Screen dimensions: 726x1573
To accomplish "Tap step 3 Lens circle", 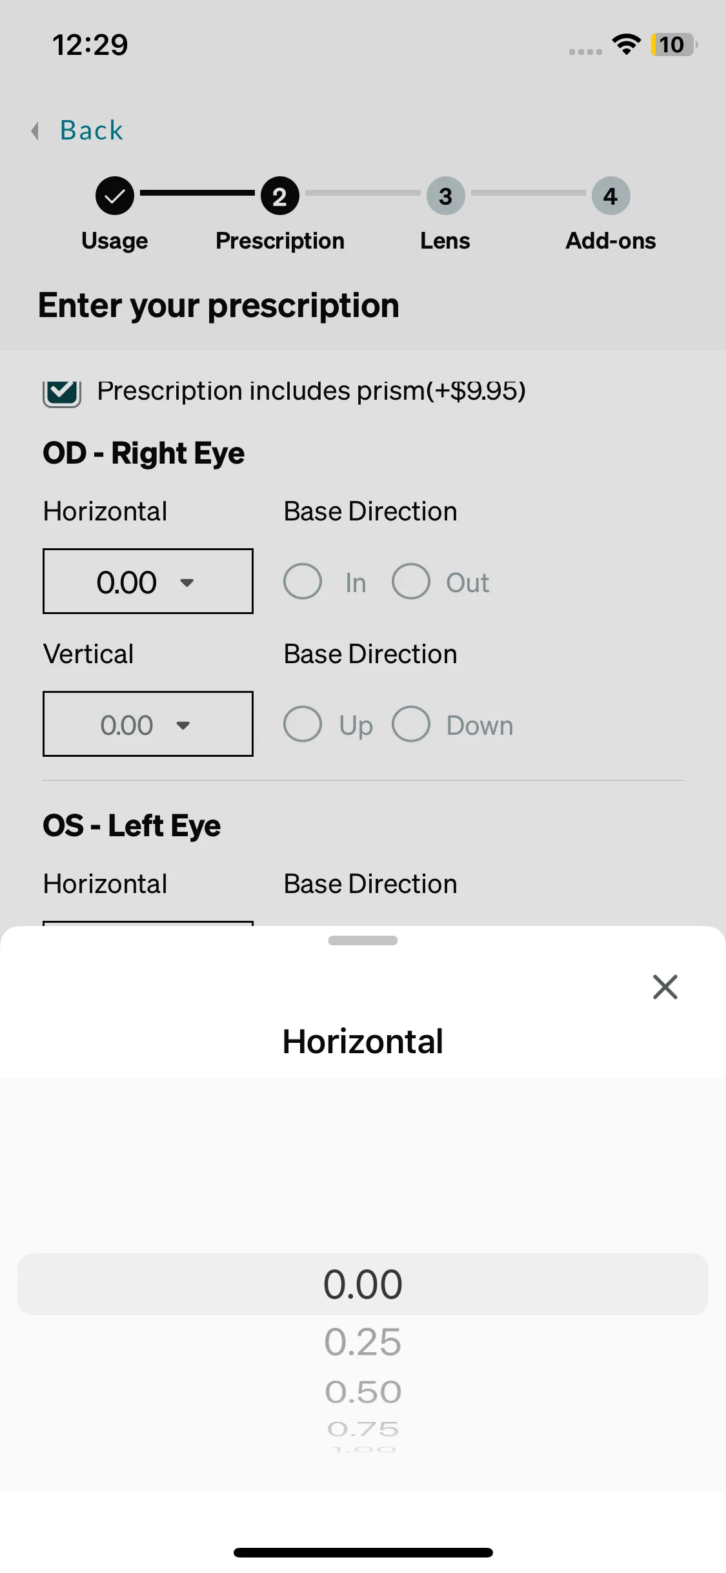I will point(445,196).
